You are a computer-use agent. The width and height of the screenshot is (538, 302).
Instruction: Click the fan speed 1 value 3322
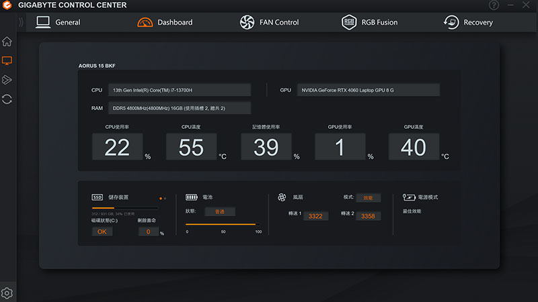(x=315, y=216)
